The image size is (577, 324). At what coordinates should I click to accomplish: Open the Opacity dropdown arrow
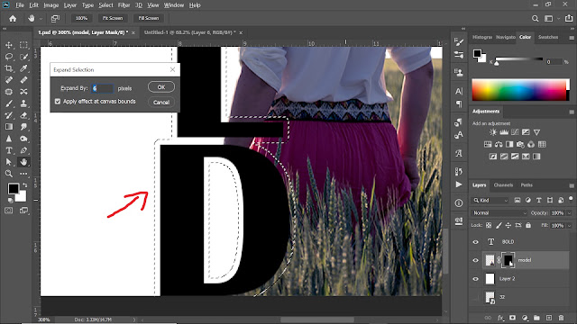point(569,213)
